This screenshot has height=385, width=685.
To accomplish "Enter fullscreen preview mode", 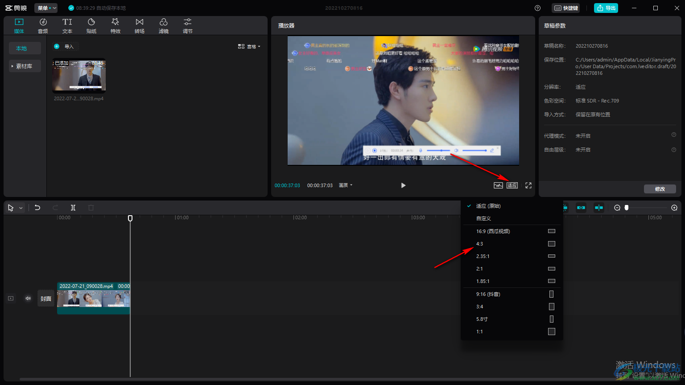I will [x=528, y=185].
